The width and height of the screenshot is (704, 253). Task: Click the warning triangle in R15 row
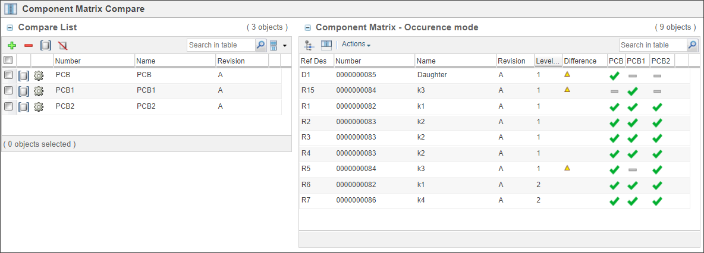tap(567, 90)
